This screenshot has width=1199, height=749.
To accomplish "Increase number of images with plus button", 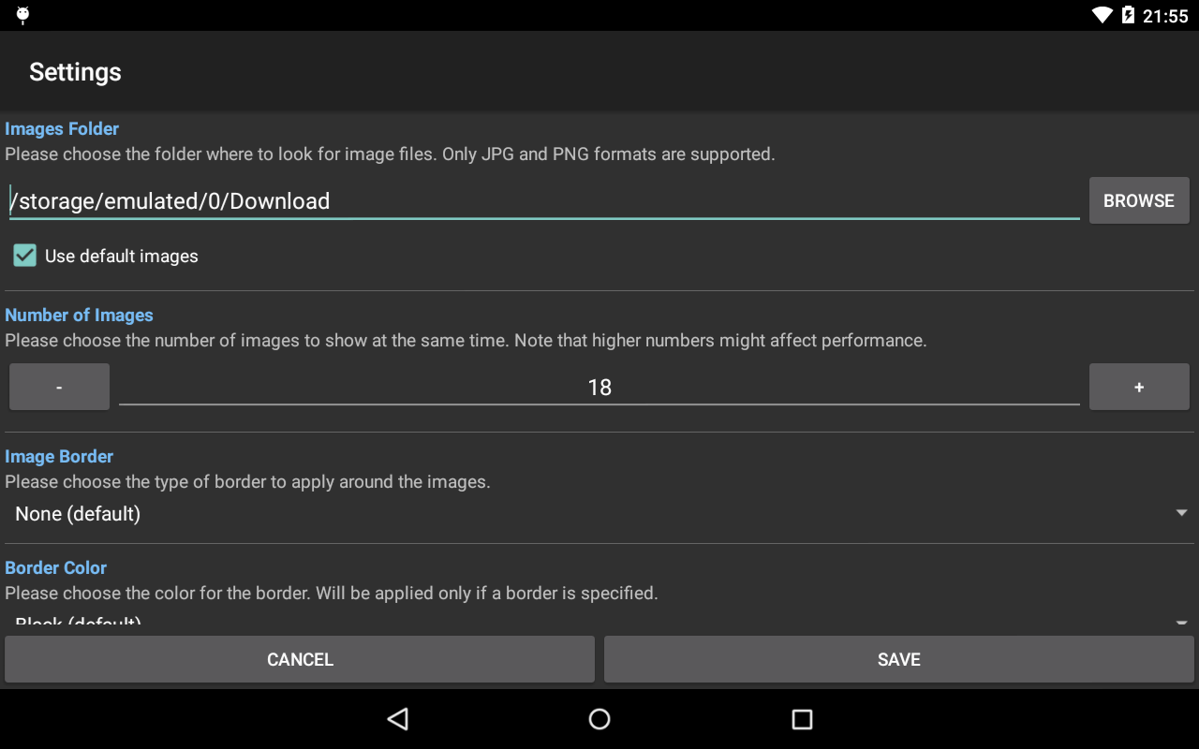I will (x=1139, y=387).
